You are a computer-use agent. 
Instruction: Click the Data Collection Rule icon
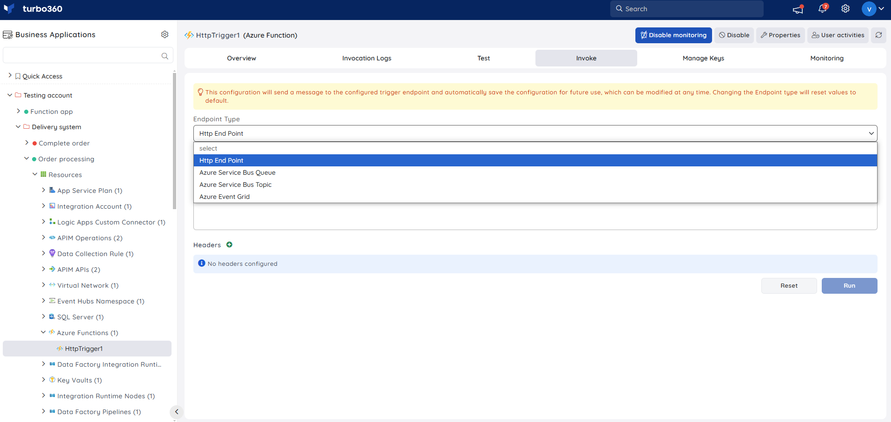[52, 253]
